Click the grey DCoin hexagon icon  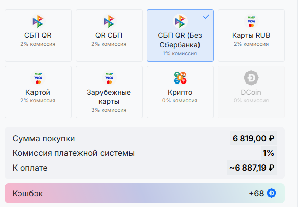click(x=251, y=78)
